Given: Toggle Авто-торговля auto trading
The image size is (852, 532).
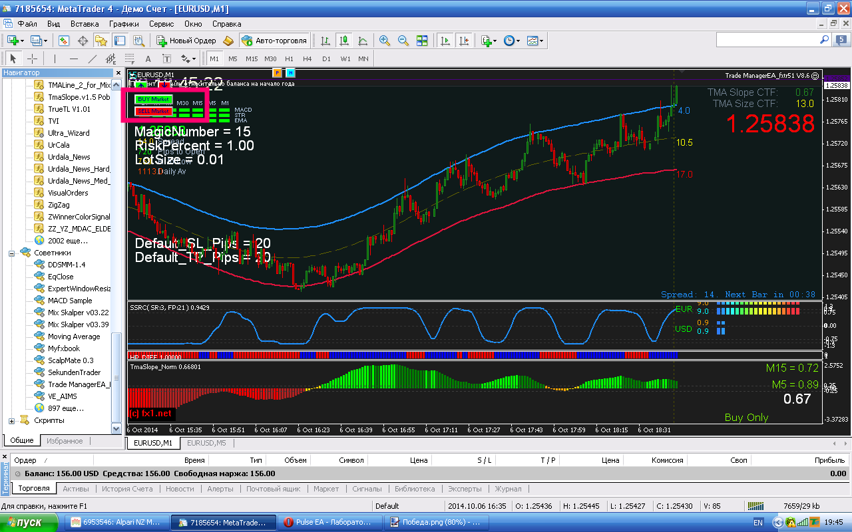Looking at the screenshot, I should tap(274, 41).
